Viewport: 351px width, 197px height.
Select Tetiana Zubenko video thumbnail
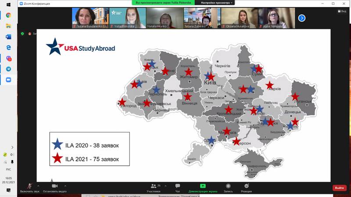click(x=202, y=18)
